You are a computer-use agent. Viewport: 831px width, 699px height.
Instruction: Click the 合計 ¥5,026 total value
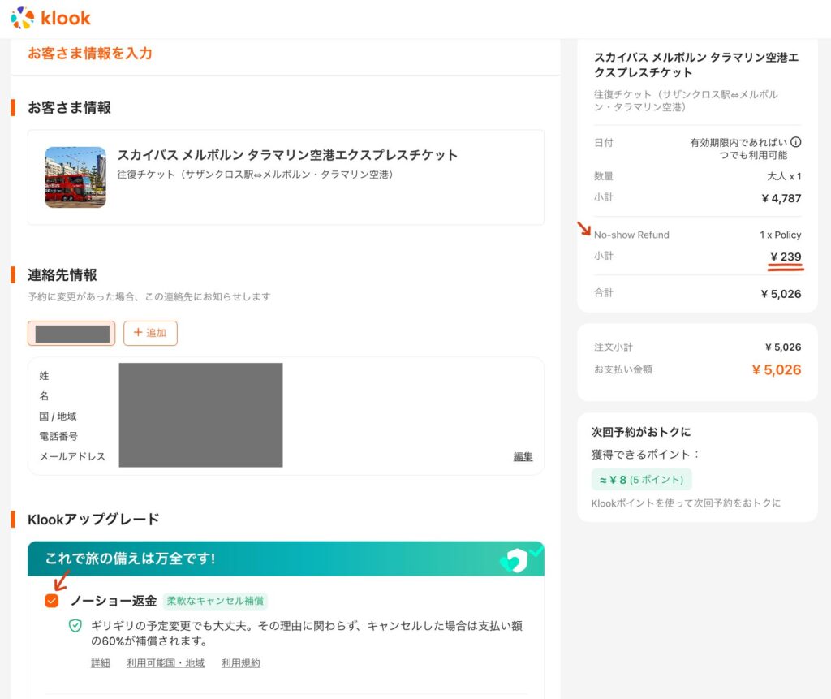(x=781, y=294)
